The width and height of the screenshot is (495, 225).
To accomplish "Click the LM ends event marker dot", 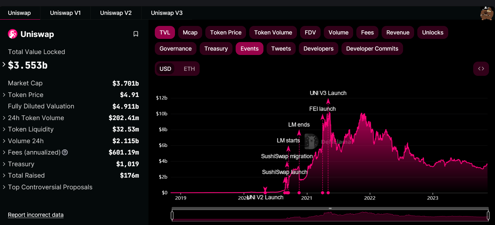I will tap(299, 193).
